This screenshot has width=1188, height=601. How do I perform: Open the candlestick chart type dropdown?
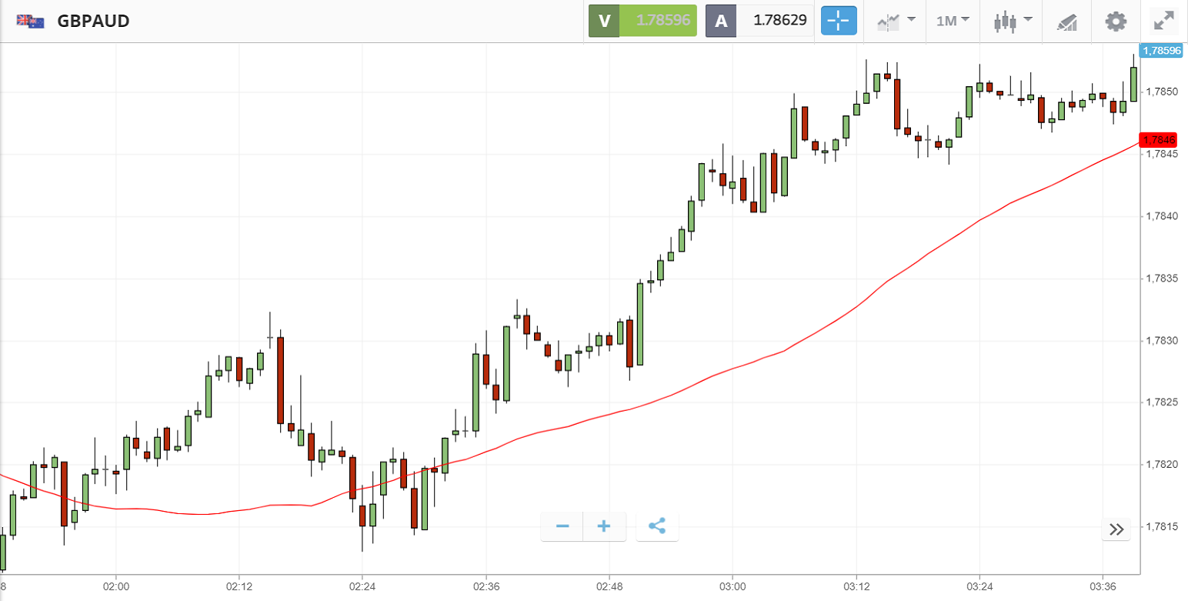pyautogui.click(x=1012, y=21)
